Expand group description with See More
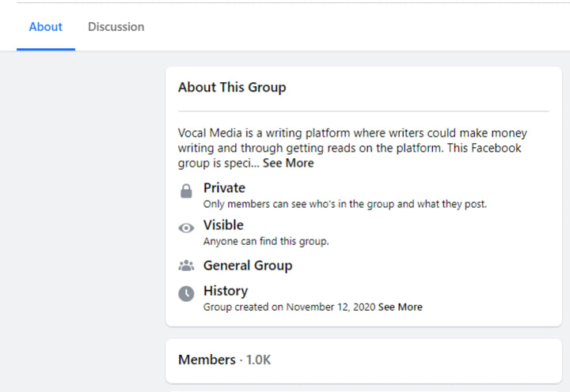The image size is (570, 392). 288,164
